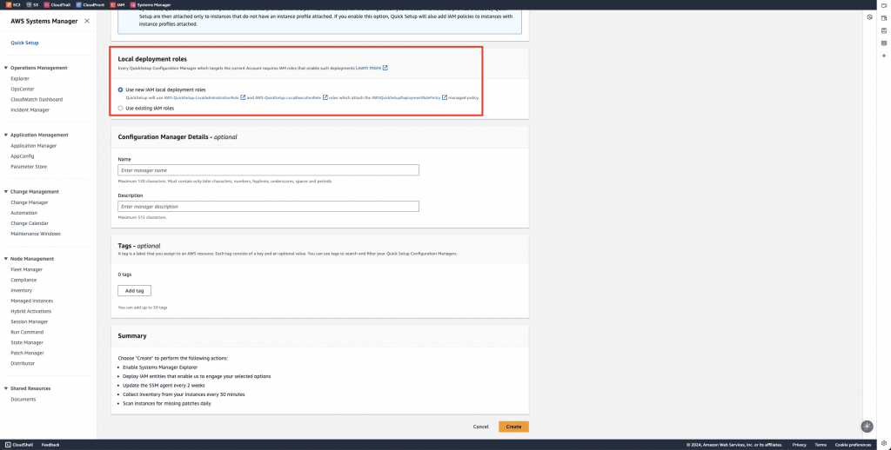Click external link icon after AWS-QuickSetup-LocalExecutionRole
Screen dimensions: 891x450
(325, 97)
